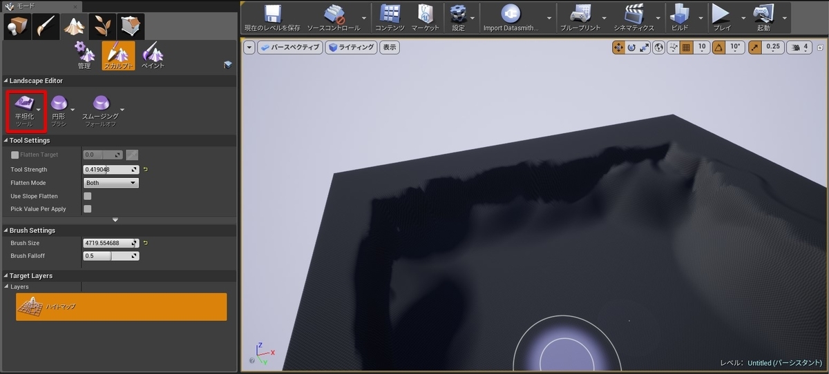Viewport: 829px width, 374px height.
Task: Reset Brush Size with the yellow arrow
Action: point(146,243)
